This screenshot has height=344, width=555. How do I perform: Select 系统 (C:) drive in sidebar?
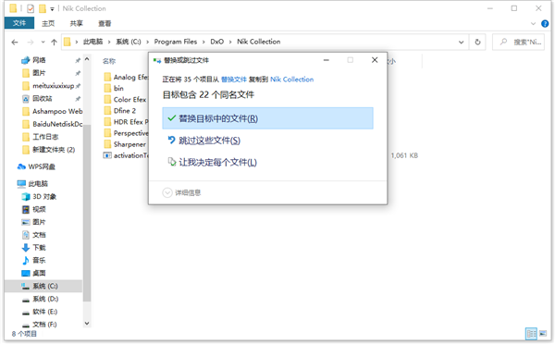(43, 286)
